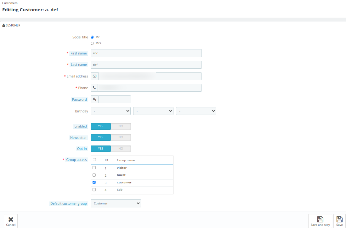Click the phone icon in Phone field
Viewport: 346px width, 228px height.
(x=94, y=88)
